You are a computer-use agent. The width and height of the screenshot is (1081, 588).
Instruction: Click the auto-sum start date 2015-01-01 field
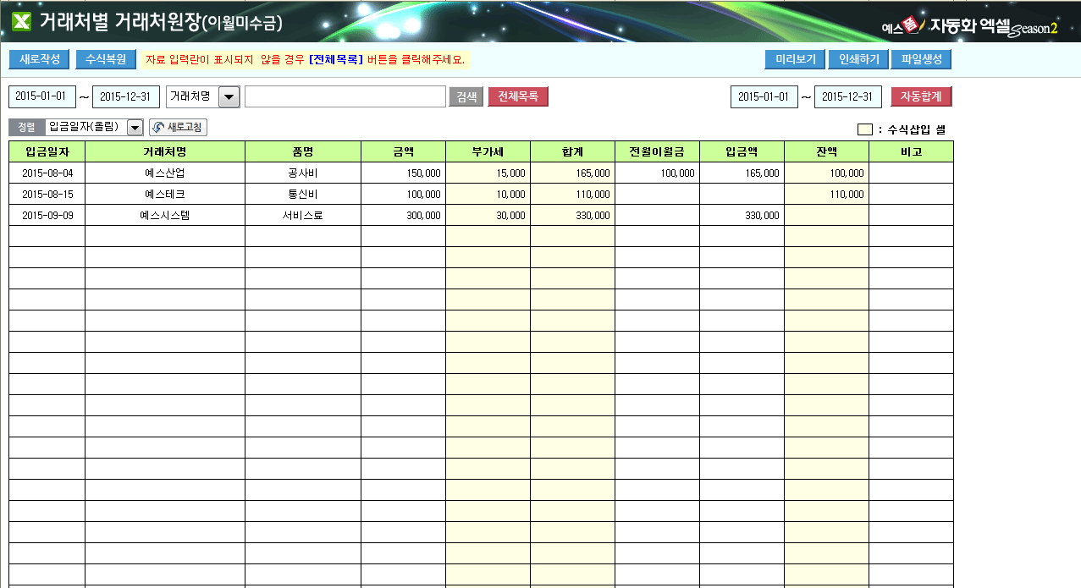764,96
